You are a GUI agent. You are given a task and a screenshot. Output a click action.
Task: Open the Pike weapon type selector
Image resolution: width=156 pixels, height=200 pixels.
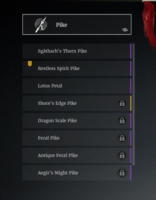point(77,24)
